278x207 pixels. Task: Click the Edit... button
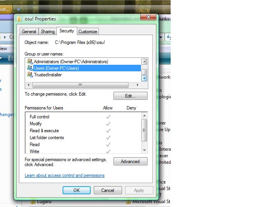[131, 96]
